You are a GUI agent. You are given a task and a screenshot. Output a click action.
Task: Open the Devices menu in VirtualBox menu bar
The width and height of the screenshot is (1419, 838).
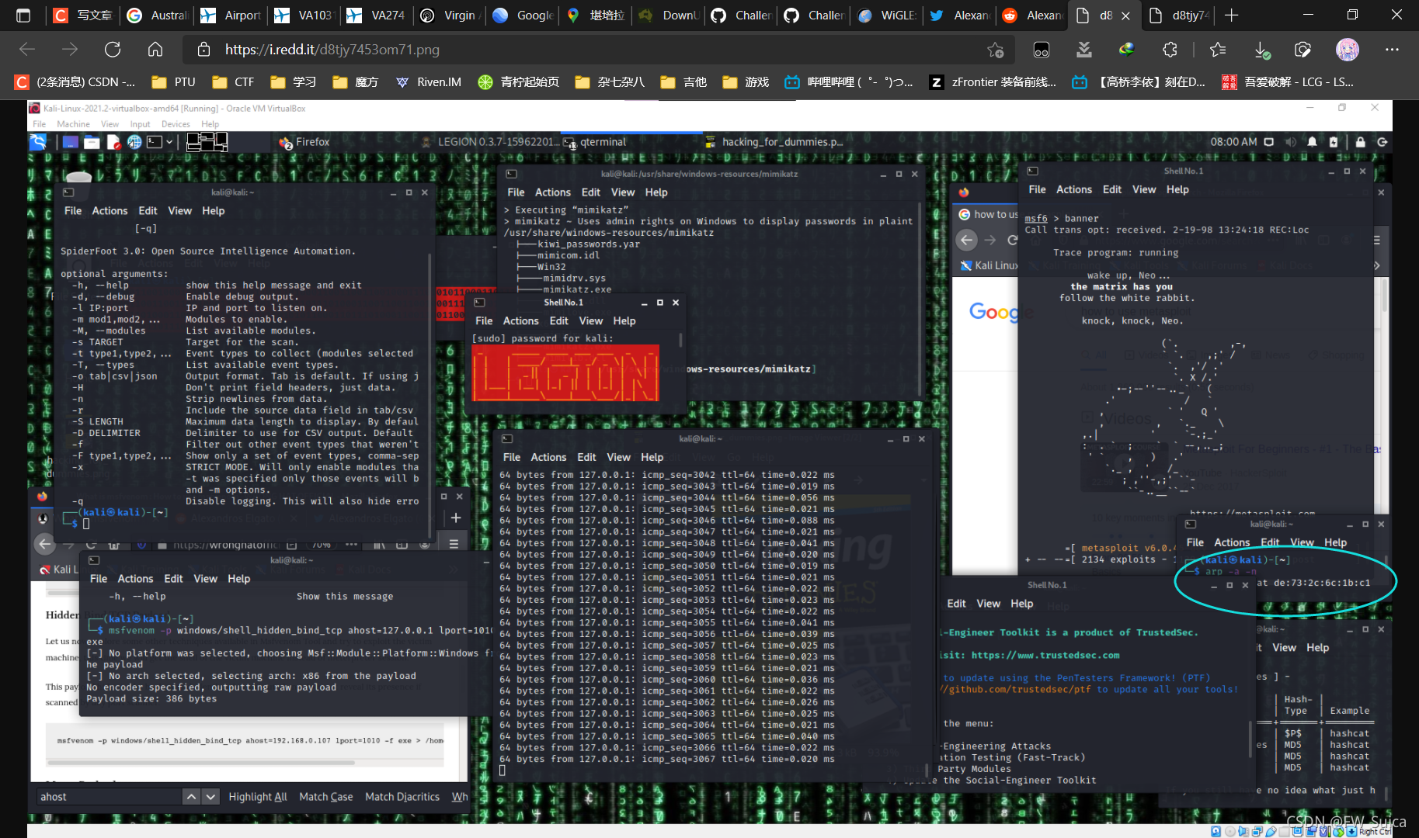click(x=176, y=124)
